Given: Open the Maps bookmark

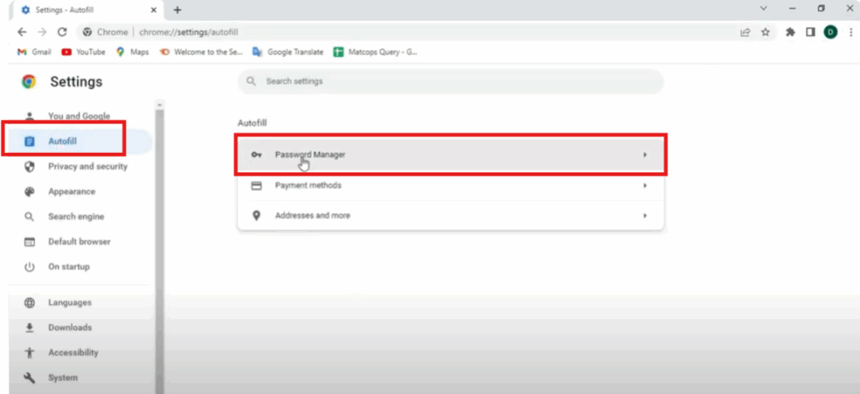Looking at the screenshot, I should click(133, 52).
